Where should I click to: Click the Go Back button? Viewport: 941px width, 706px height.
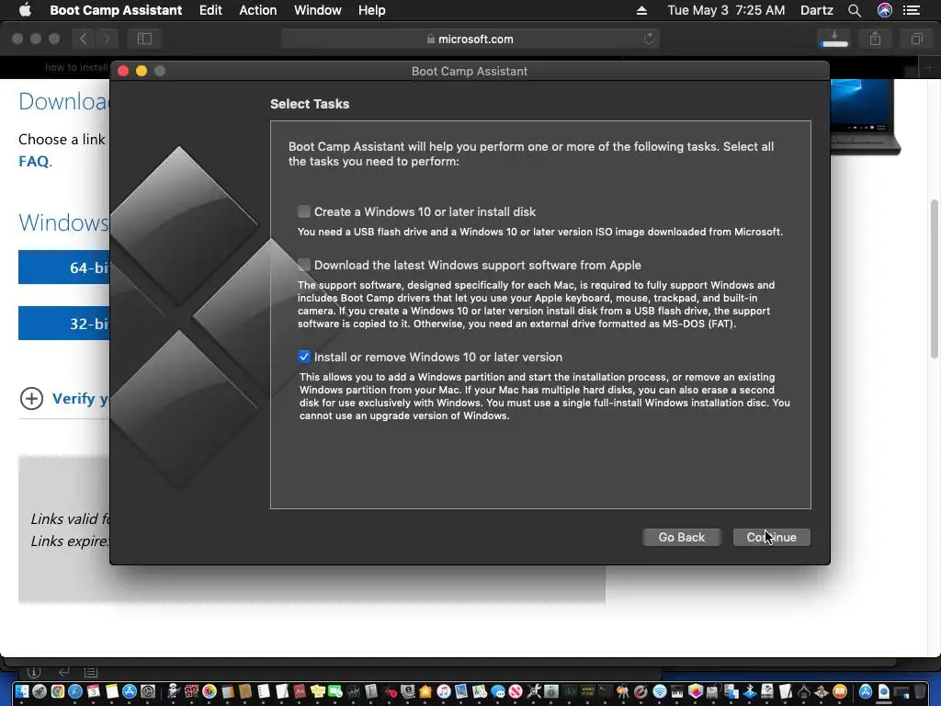681,537
